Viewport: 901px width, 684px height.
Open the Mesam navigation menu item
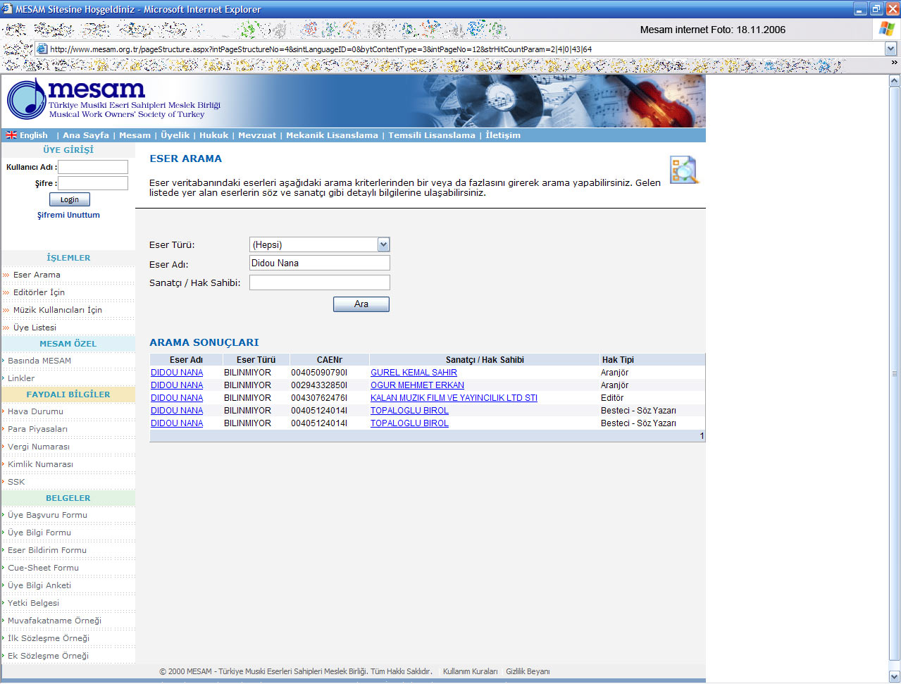(135, 135)
